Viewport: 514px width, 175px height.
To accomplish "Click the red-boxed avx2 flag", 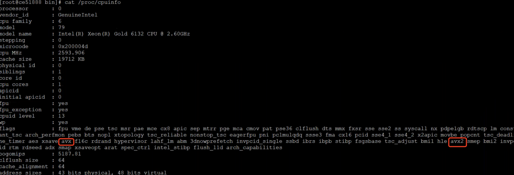I will coord(457,141).
